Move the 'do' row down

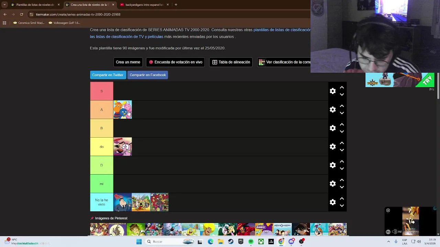(342, 150)
